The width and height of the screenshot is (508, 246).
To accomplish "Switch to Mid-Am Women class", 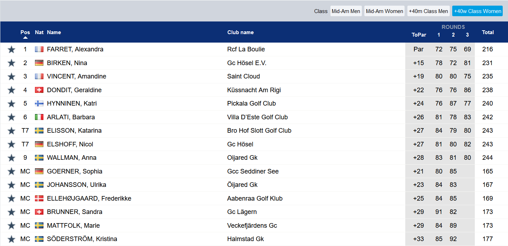I will 384,11.
